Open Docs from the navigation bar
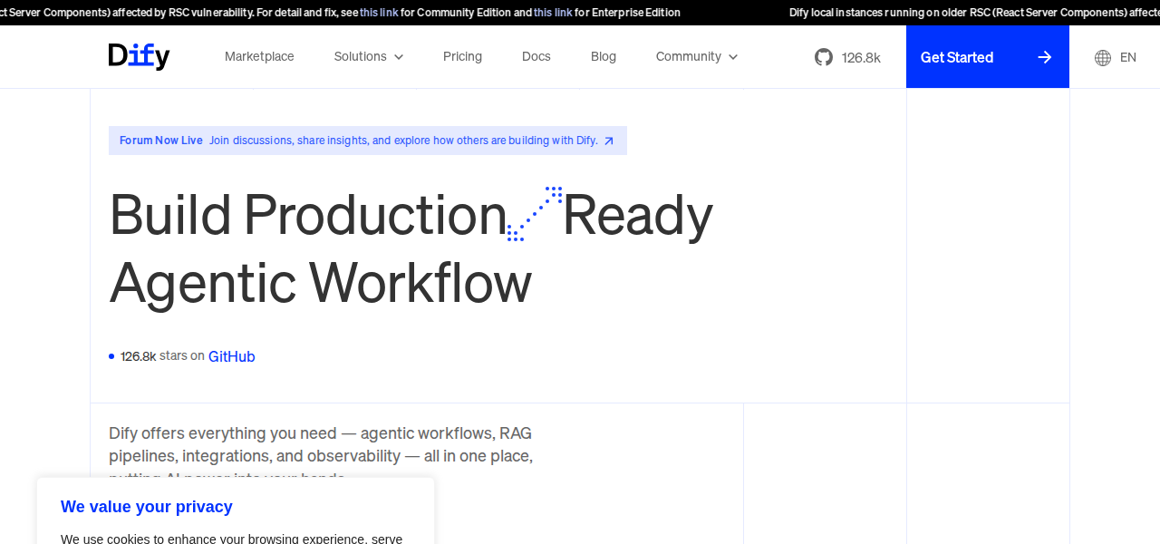Screen dimensions: 1160x544 coord(536,56)
